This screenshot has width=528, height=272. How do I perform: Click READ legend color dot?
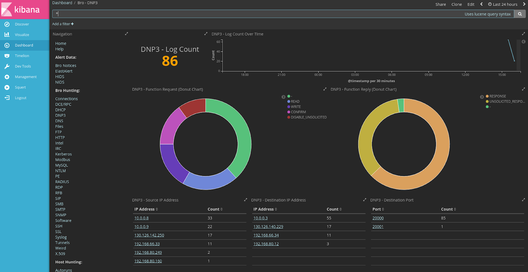[289, 102]
